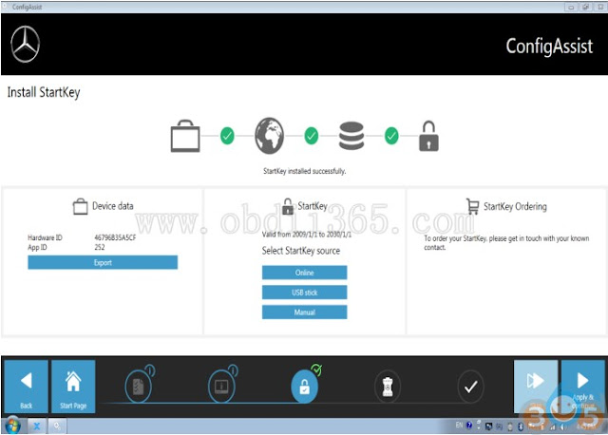Click the StartKey panel padlock icon

[x=288, y=206]
